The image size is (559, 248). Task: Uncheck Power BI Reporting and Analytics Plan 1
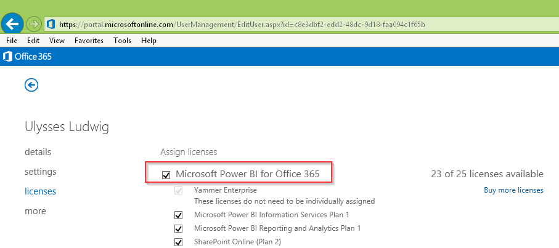tap(179, 229)
